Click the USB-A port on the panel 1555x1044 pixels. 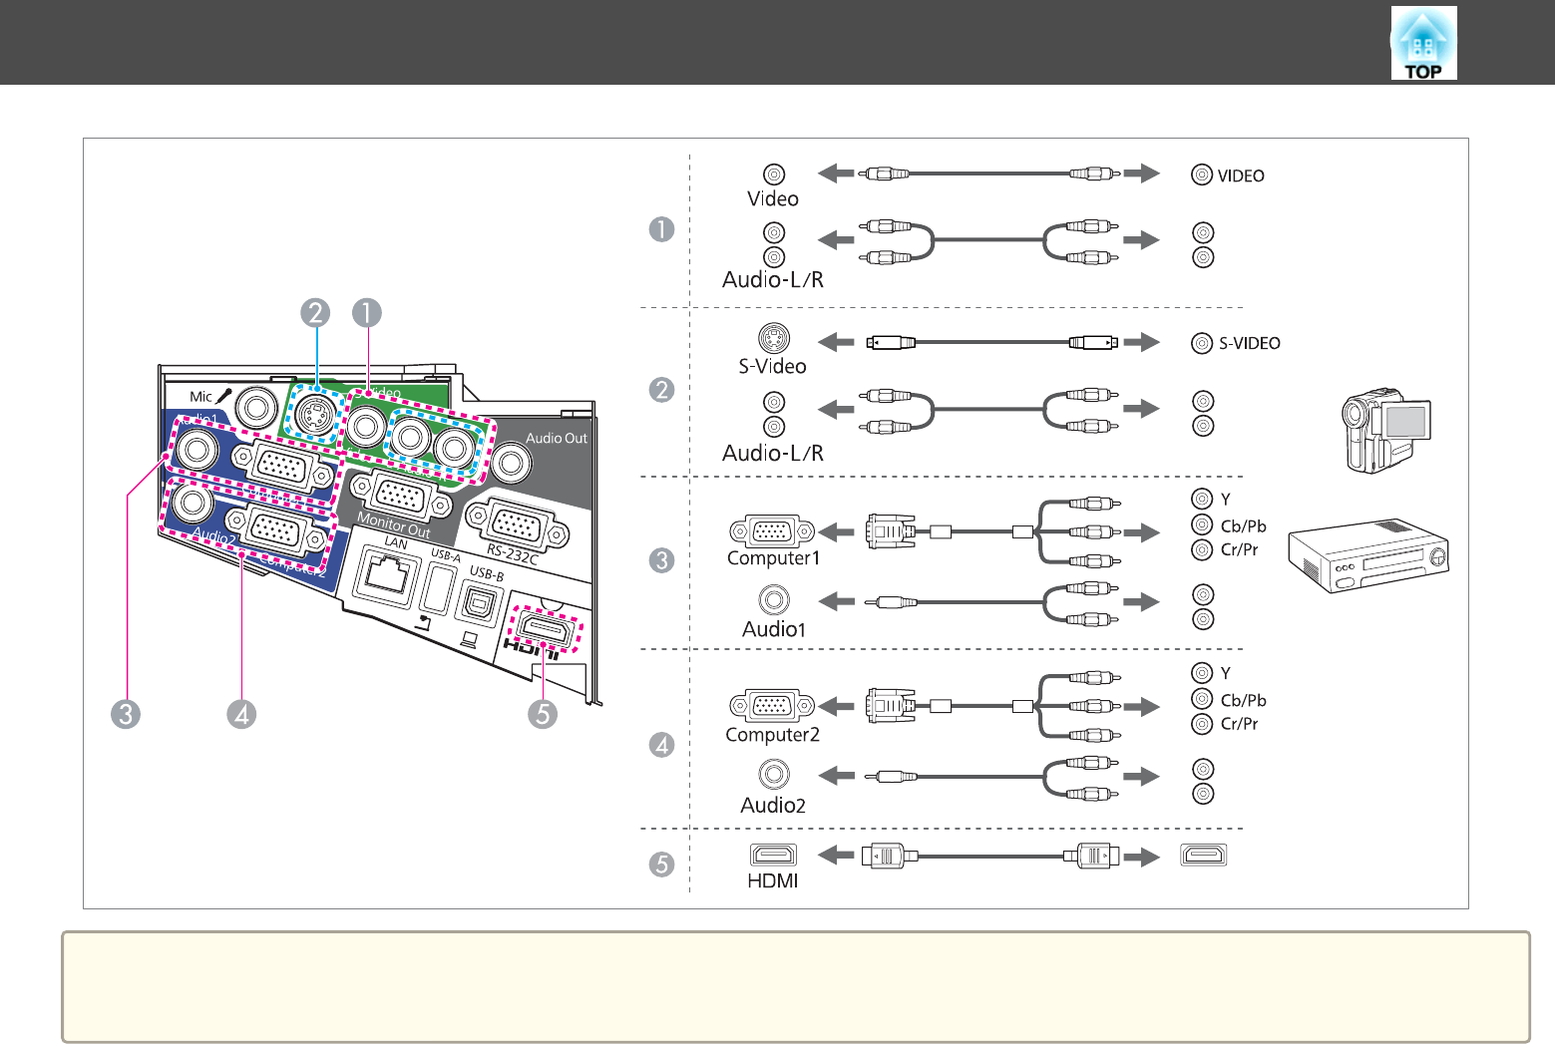436,588
